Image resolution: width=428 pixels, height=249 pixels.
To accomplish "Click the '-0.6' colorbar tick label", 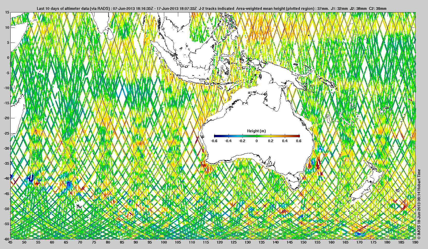I will click(x=214, y=141).
